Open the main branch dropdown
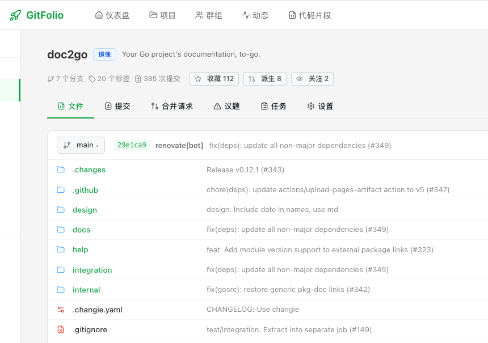 click(81, 145)
